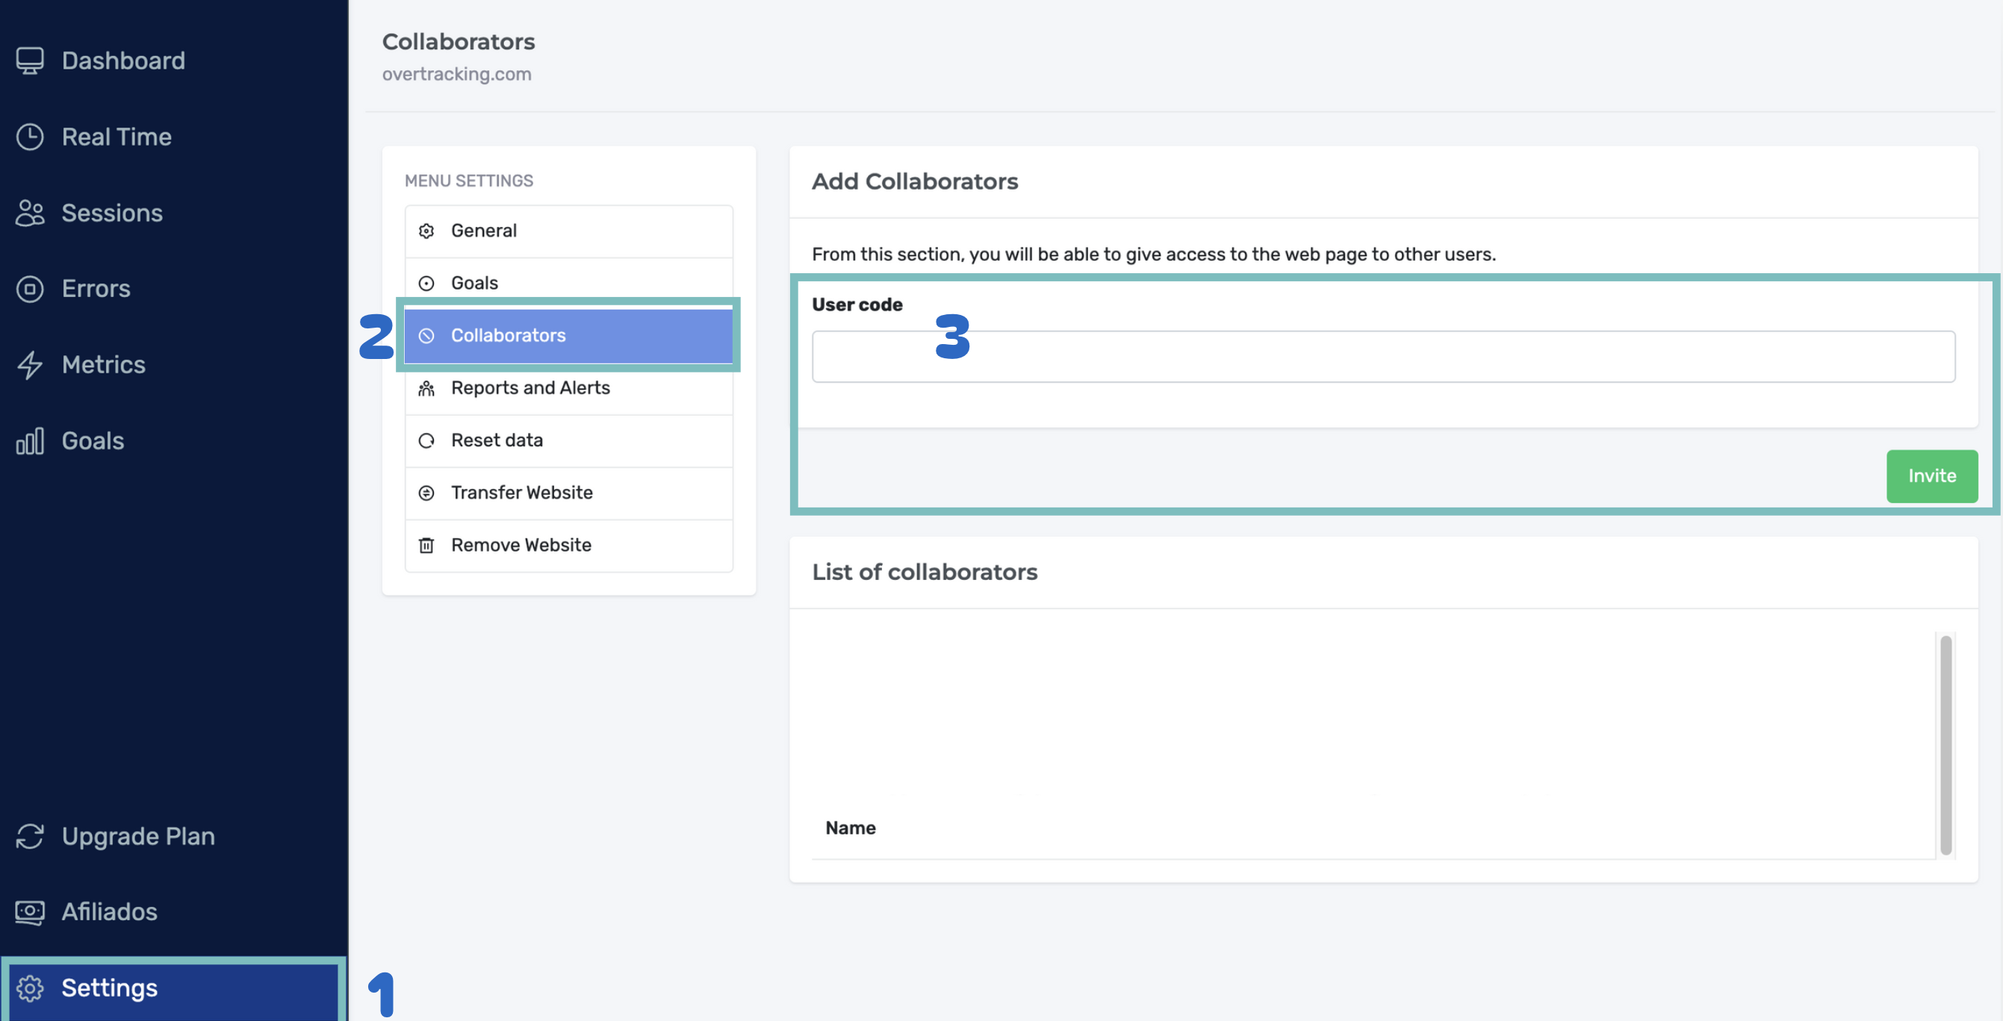
Task: Open the Upgrade Plan page
Action: (138, 836)
